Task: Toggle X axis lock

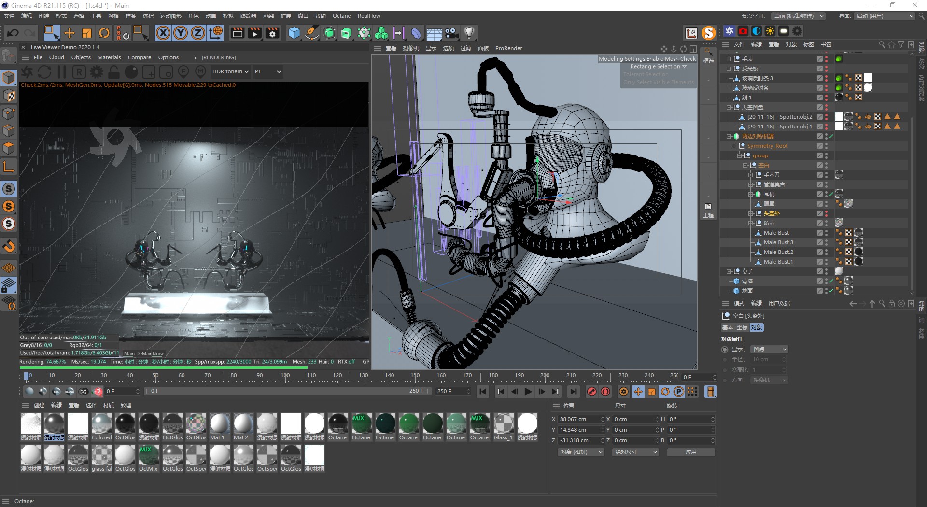Action: [163, 33]
